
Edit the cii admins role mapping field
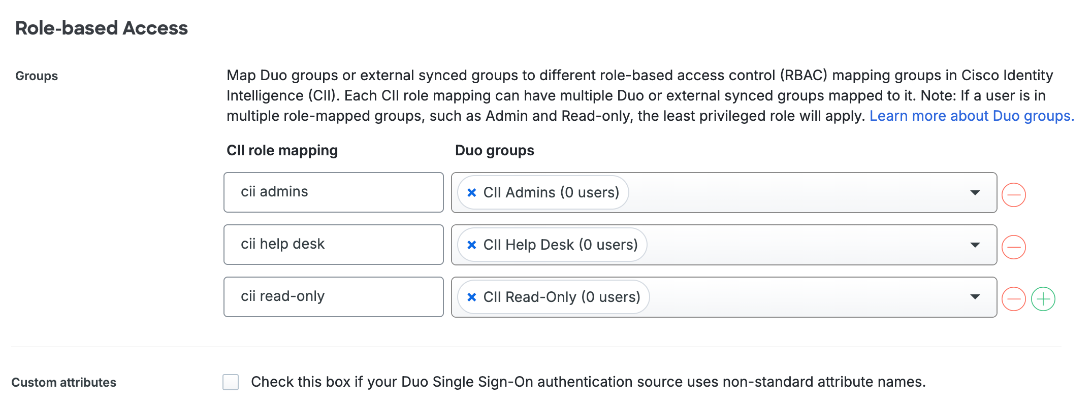click(x=334, y=192)
